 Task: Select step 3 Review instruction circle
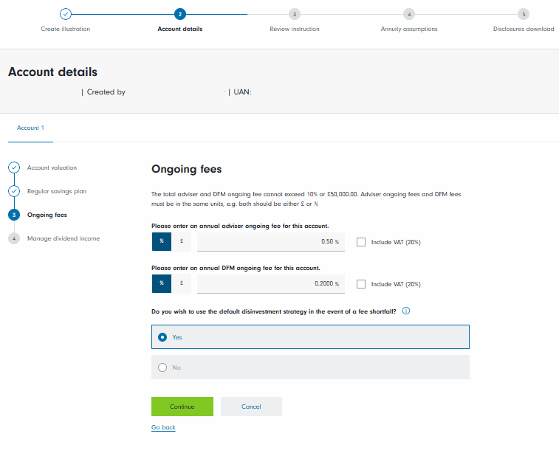(295, 14)
